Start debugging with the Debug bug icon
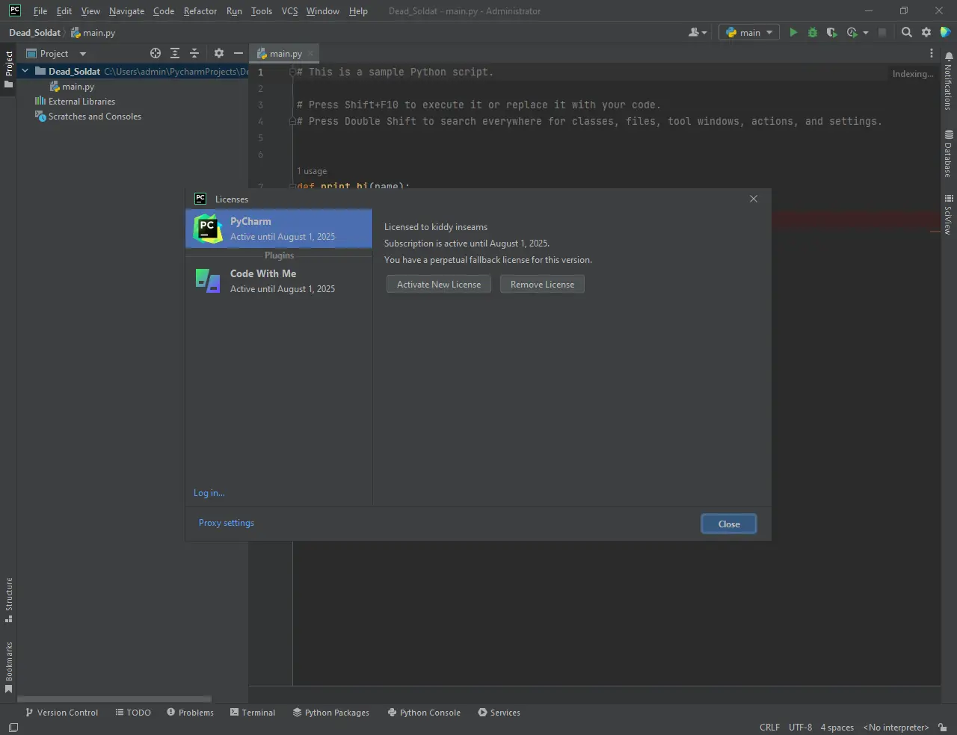This screenshot has width=957, height=735. click(813, 32)
